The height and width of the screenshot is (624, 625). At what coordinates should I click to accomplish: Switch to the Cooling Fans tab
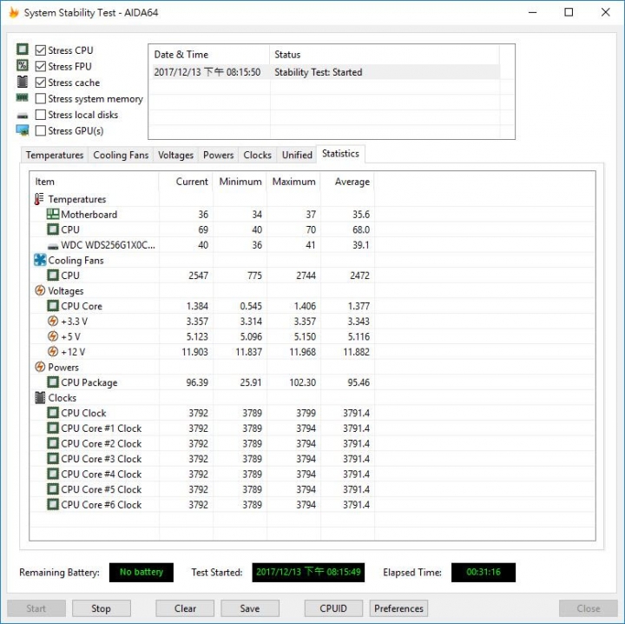(x=121, y=155)
